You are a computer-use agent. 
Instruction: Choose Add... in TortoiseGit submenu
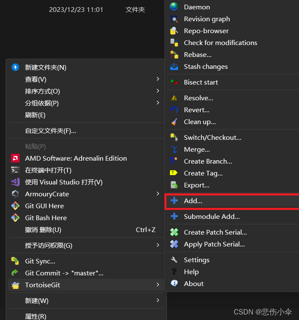point(233,201)
